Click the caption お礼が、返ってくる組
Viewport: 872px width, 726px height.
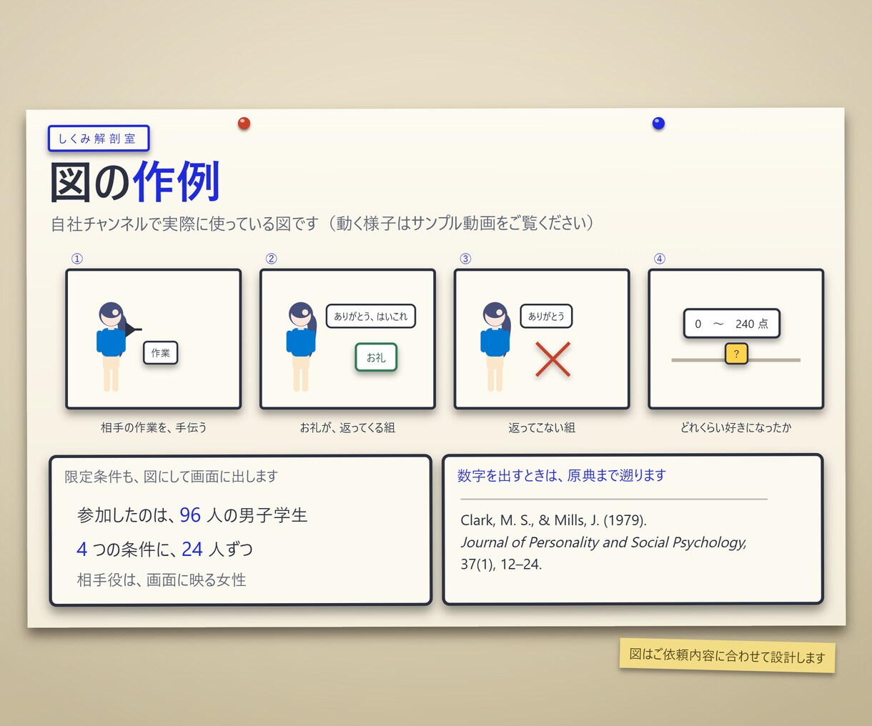[x=347, y=427]
